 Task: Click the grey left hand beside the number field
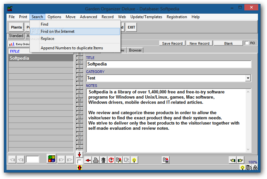21,160
